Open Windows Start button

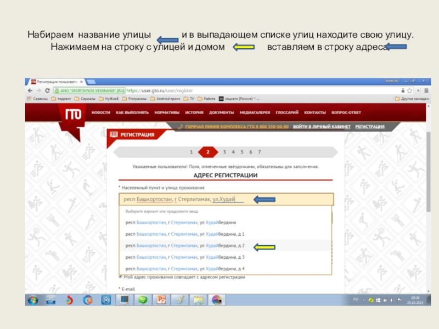coord(33,300)
